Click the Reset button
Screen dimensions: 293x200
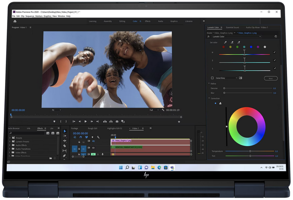point(271,78)
